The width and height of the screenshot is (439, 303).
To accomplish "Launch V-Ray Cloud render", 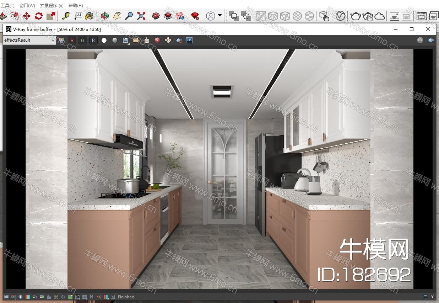I will [x=380, y=16].
